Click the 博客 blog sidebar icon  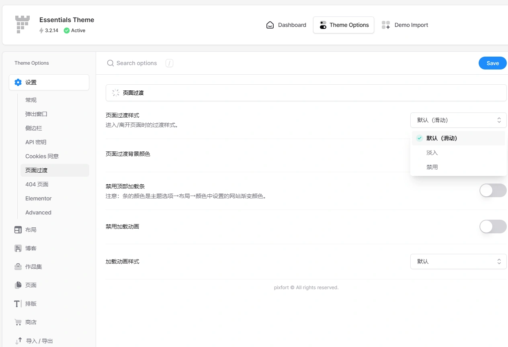point(18,248)
